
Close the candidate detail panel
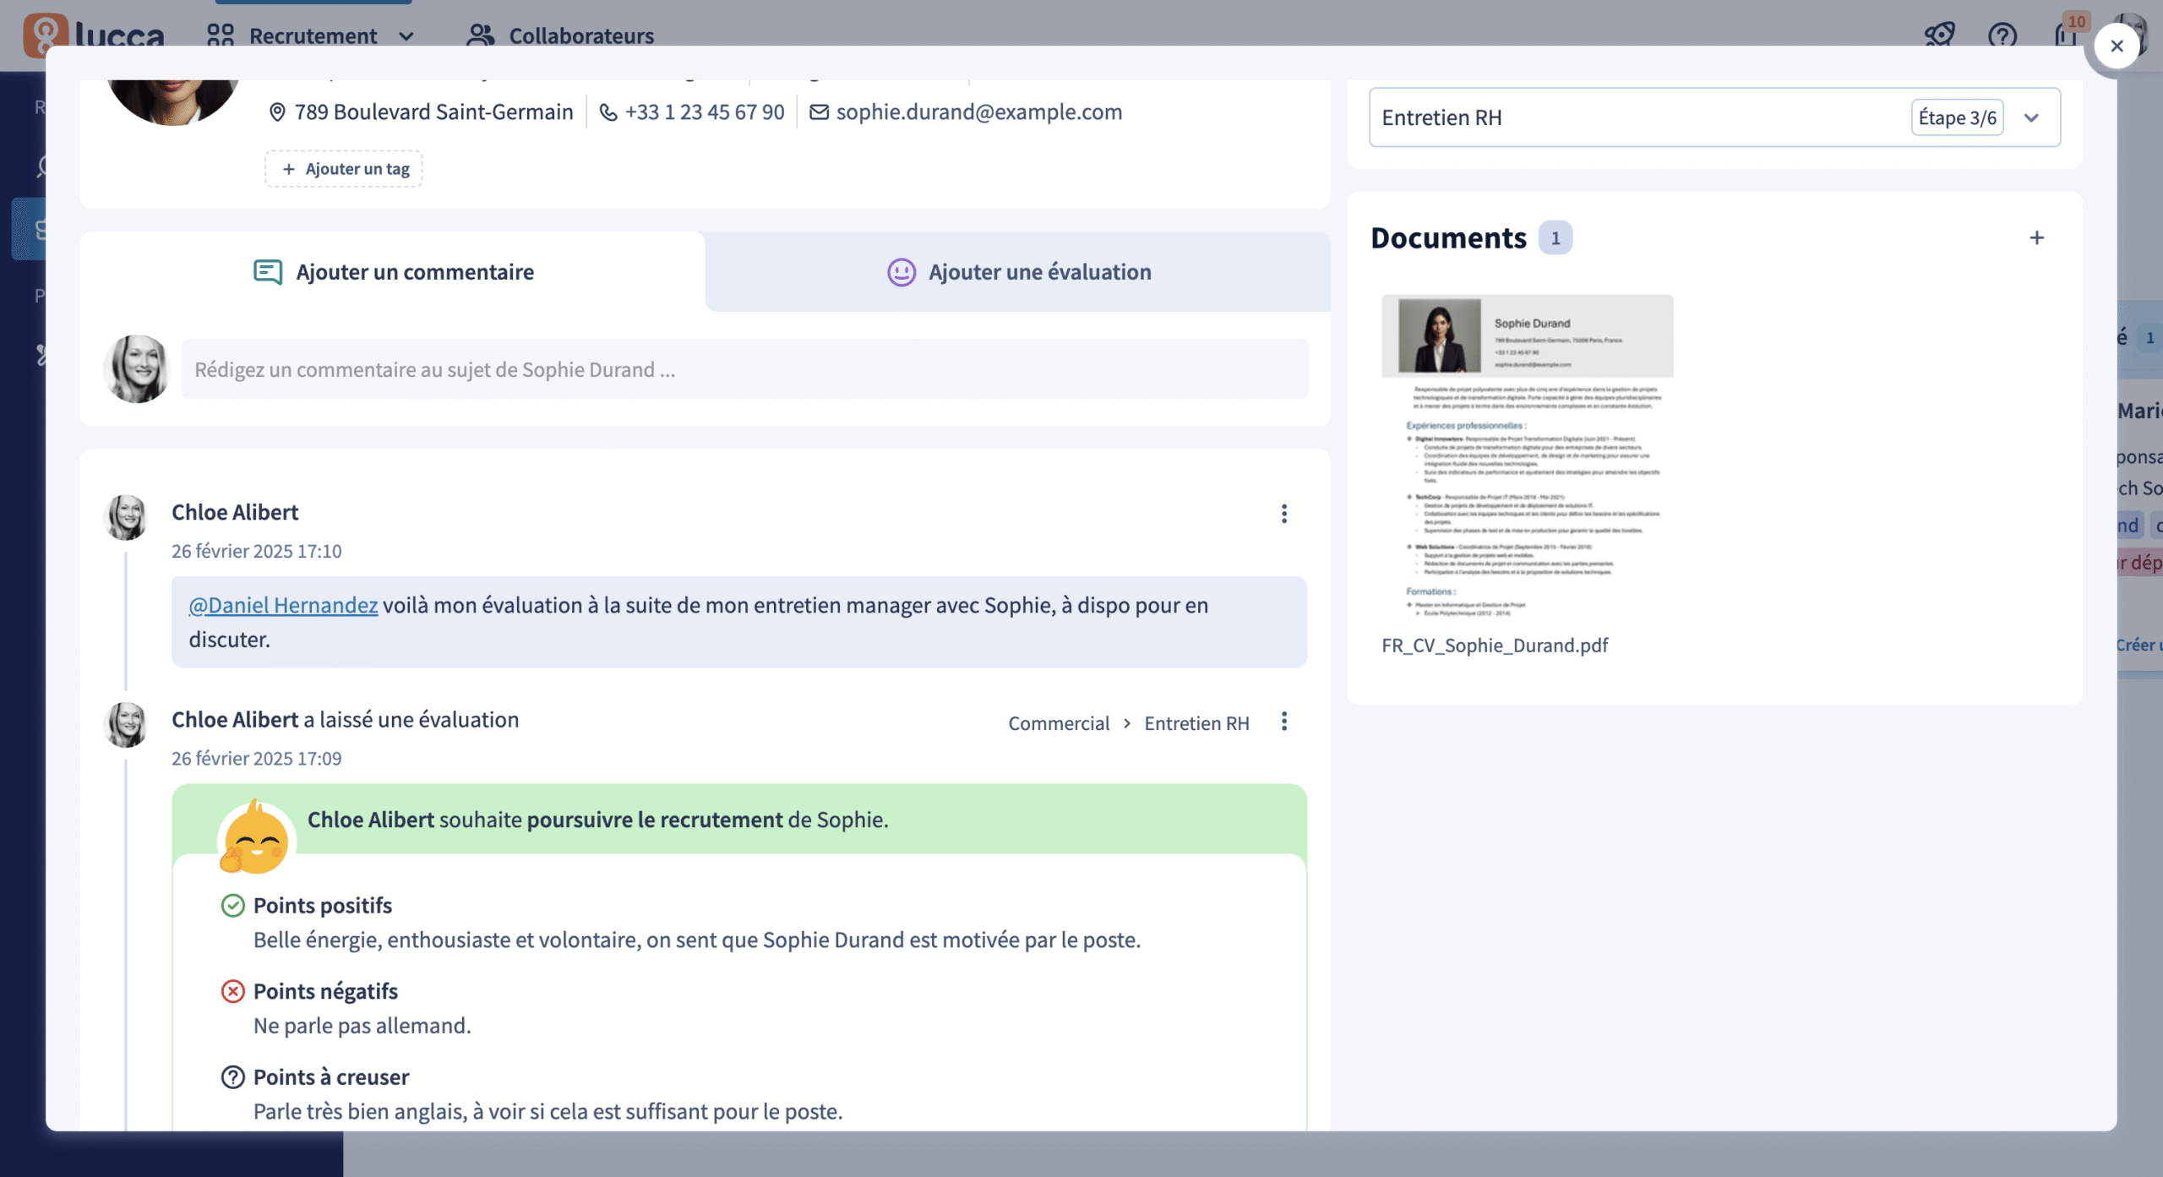(2117, 46)
